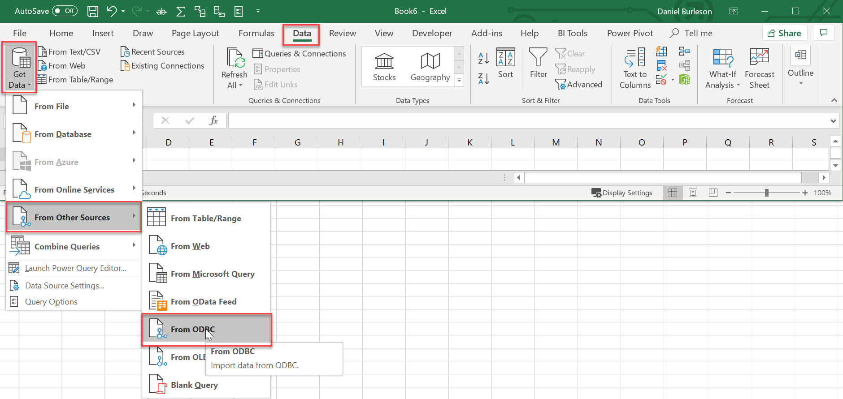Click the Save icon in title bar
Viewport: 843px width, 399px height.
pos(93,11)
